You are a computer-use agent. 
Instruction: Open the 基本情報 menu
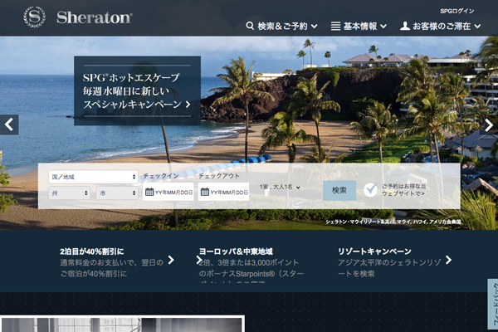click(360, 26)
